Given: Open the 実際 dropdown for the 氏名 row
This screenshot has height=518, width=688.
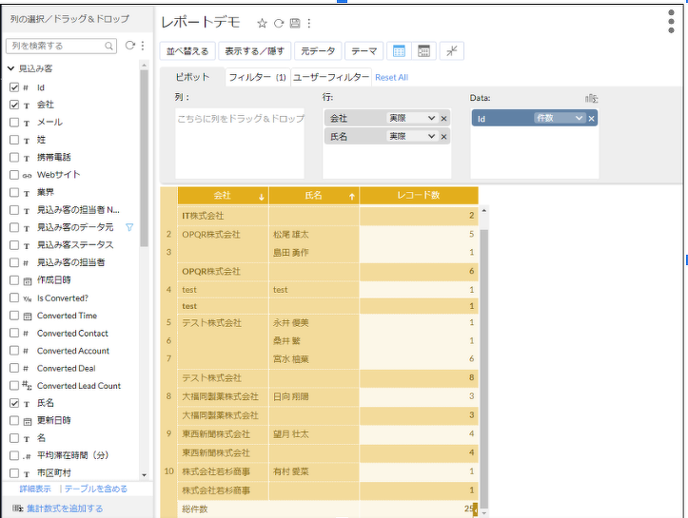Looking at the screenshot, I should point(411,137).
